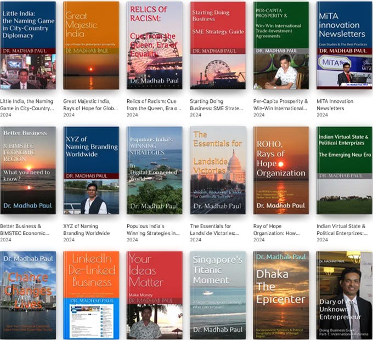This screenshot has width=373, height=340.
Task: Select the Better Business & BIMSTEC Economic Region cover
Action: (x=28, y=170)
